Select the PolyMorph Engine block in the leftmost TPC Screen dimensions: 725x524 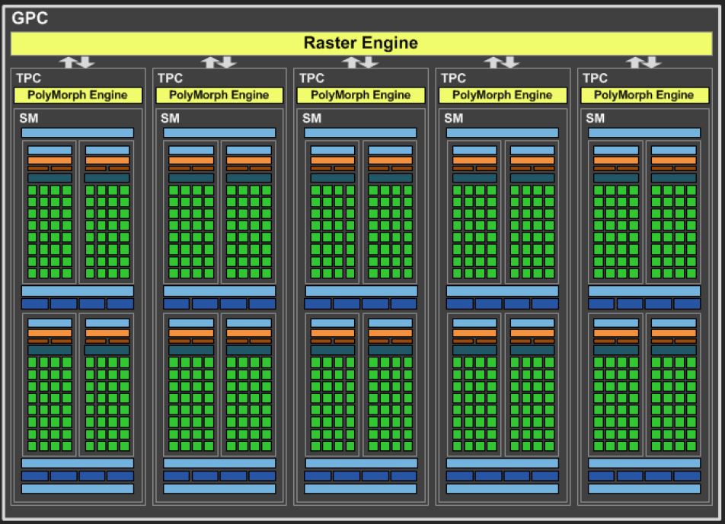[78, 95]
